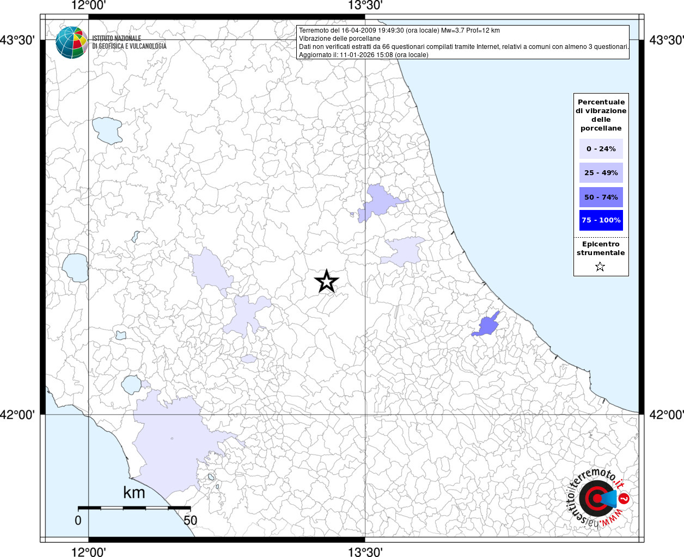
Task: Click the haisentitoilterremoto.it target logo
Action: click(x=597, y=498)
